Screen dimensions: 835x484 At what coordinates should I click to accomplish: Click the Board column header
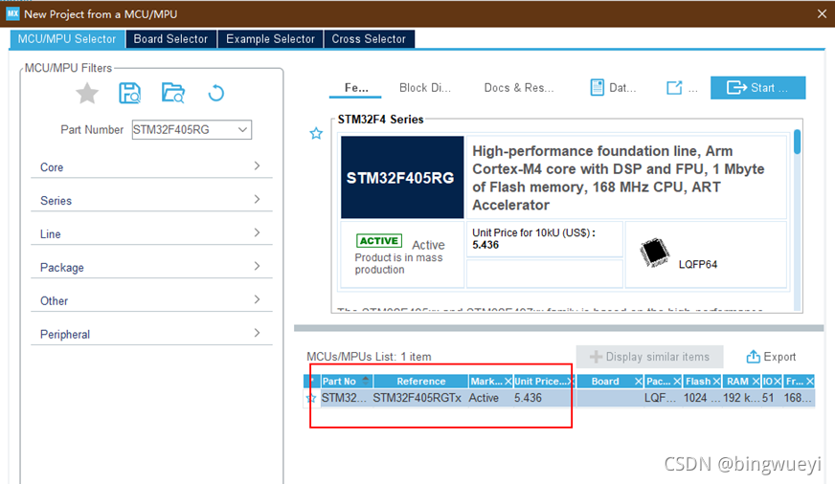point(605,382)
